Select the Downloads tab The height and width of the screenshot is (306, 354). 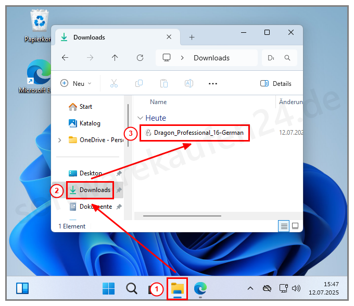pyautogui.click(x=118, y=37)
